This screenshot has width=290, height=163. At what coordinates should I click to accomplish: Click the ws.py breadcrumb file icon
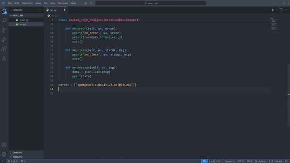pos(49,16)
